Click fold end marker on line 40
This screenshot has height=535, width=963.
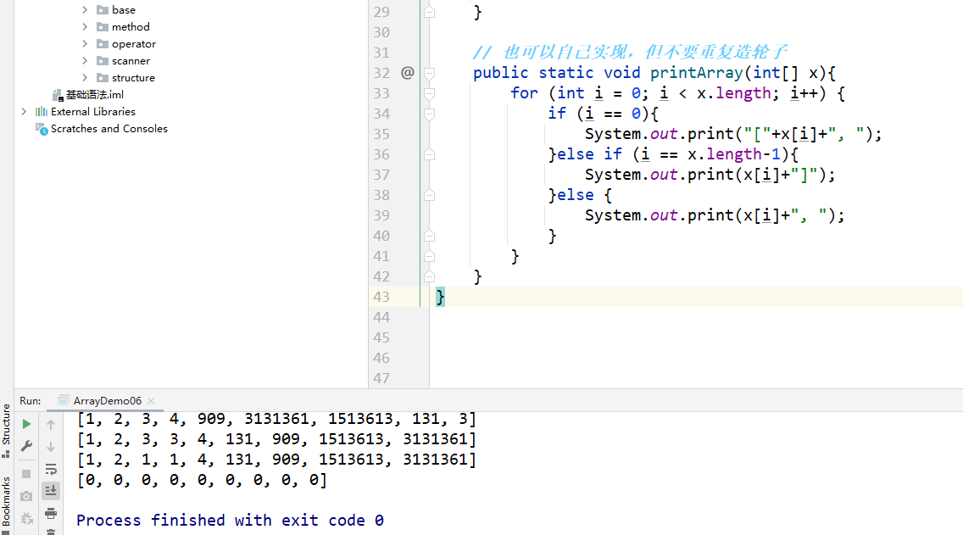point(429,236)
